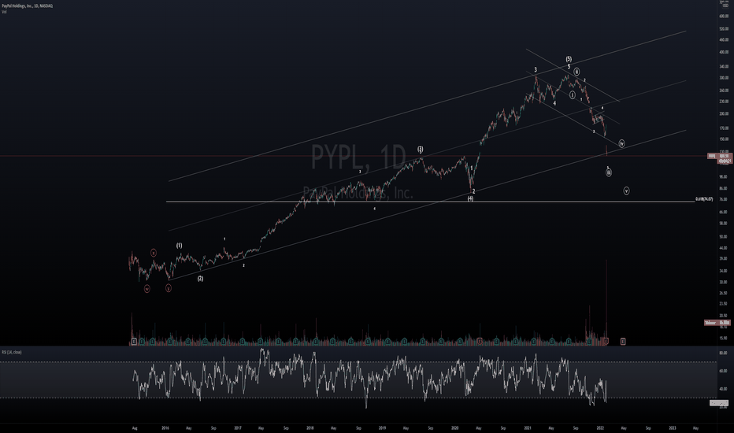Click the 400.00 price axis label
734x433 pixels.
click(723, 52)
